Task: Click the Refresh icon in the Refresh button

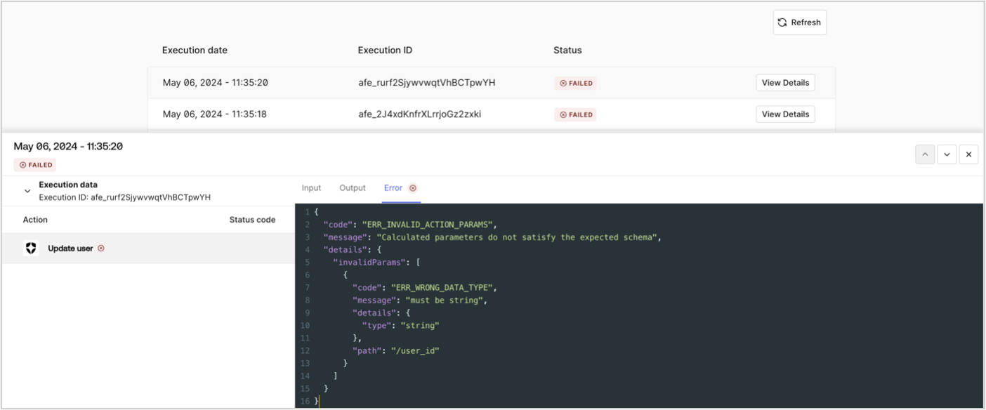Action: tap(782, 22)
